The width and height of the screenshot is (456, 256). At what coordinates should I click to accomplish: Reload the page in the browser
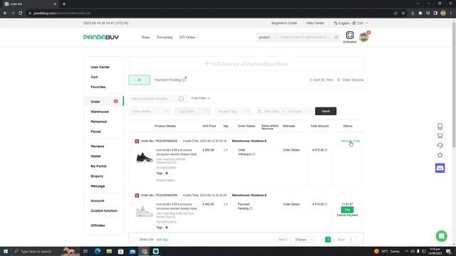pyautogui.click(x=20, y=13)
